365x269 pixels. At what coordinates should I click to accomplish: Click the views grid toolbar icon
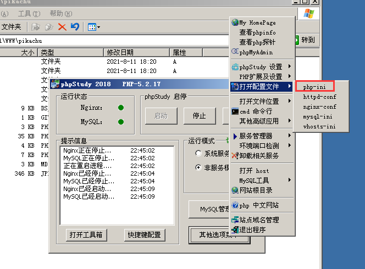click(92, 27)
